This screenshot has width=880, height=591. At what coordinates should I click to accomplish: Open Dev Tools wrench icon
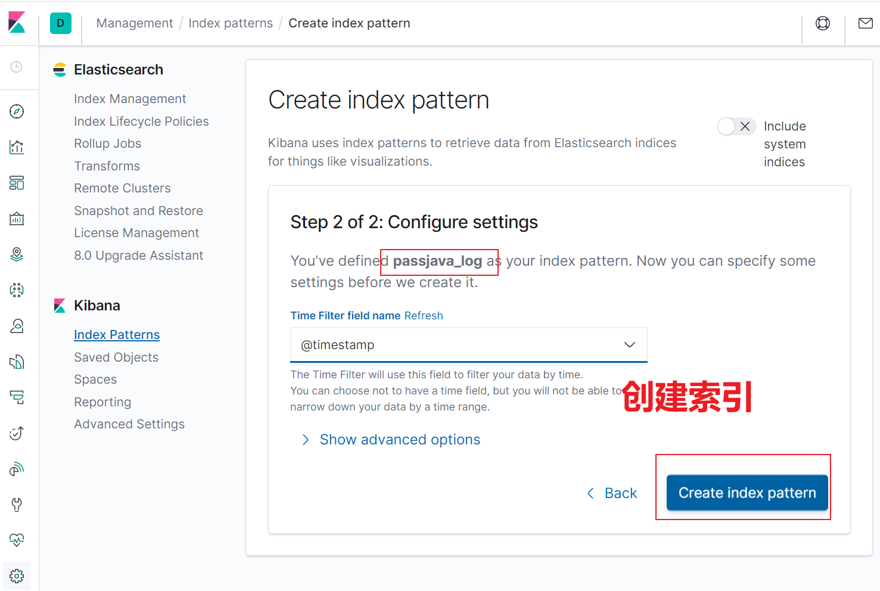tap(17, 505)
